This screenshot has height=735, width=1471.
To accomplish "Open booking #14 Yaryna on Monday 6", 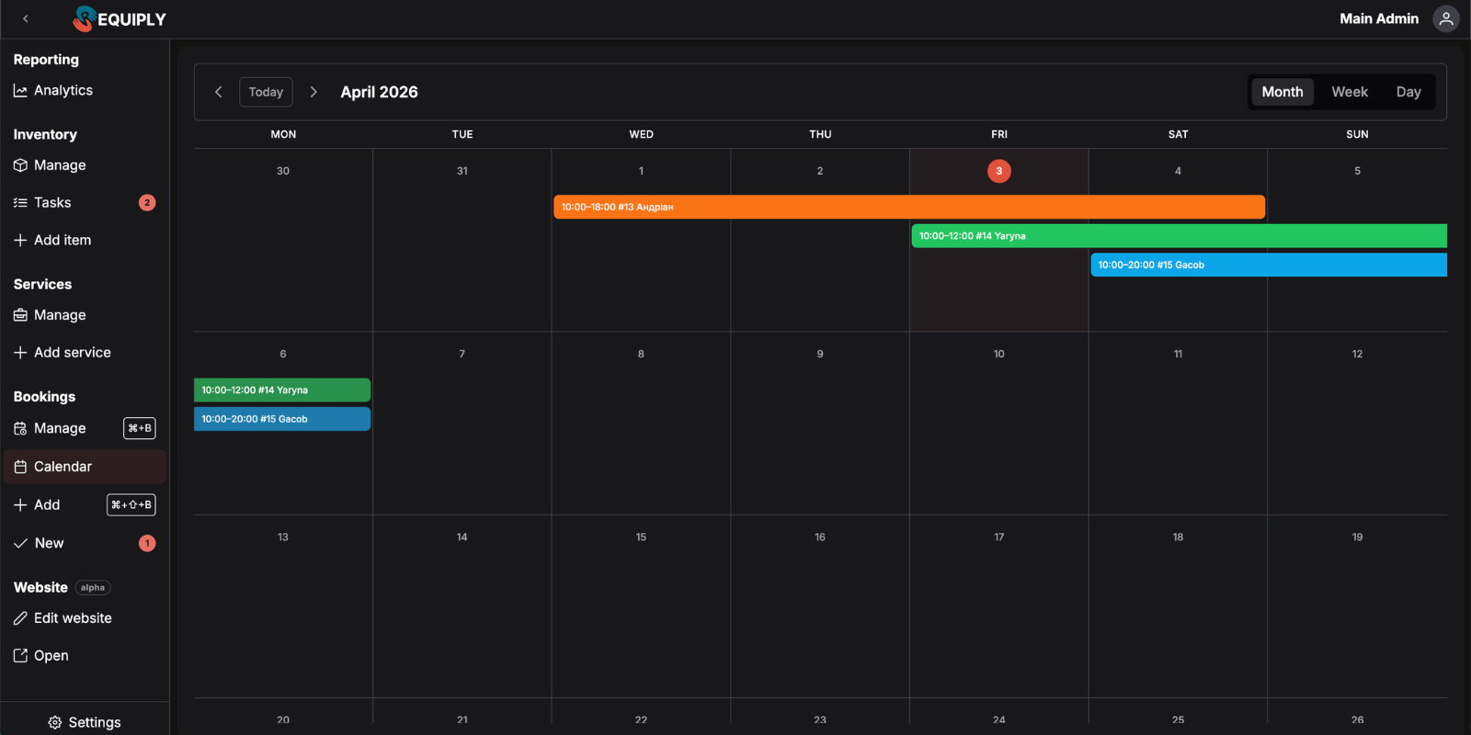I will [282, 390].
